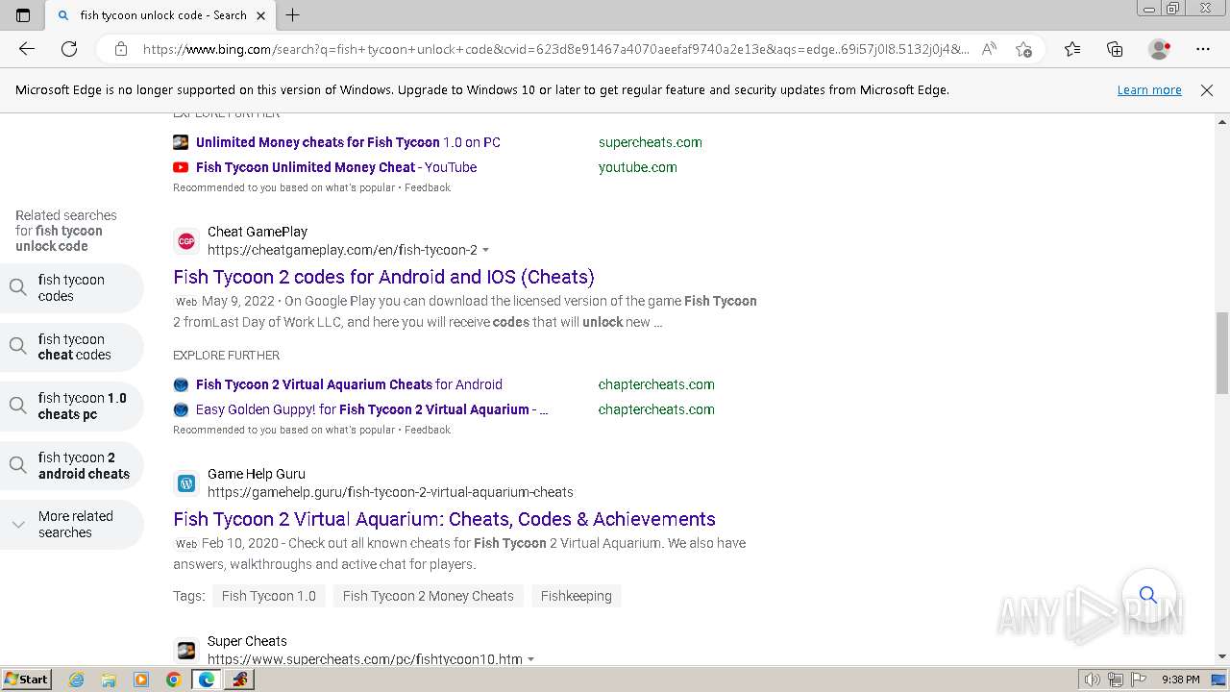The image size is (1230, 692).
Task: Click the Microsoft Edge taskbar icon
Action: tap(207, 680)
